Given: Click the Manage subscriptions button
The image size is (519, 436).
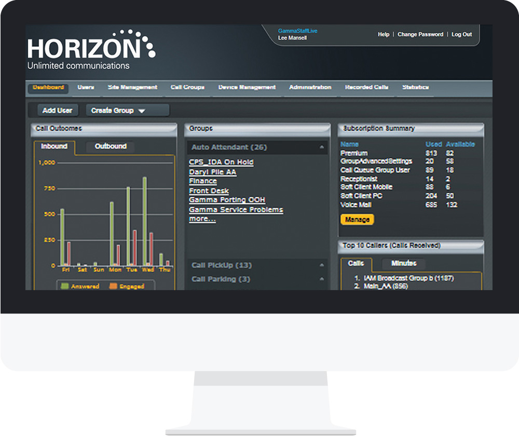Looking at the screenshot, I should click(x=357, y=220).
